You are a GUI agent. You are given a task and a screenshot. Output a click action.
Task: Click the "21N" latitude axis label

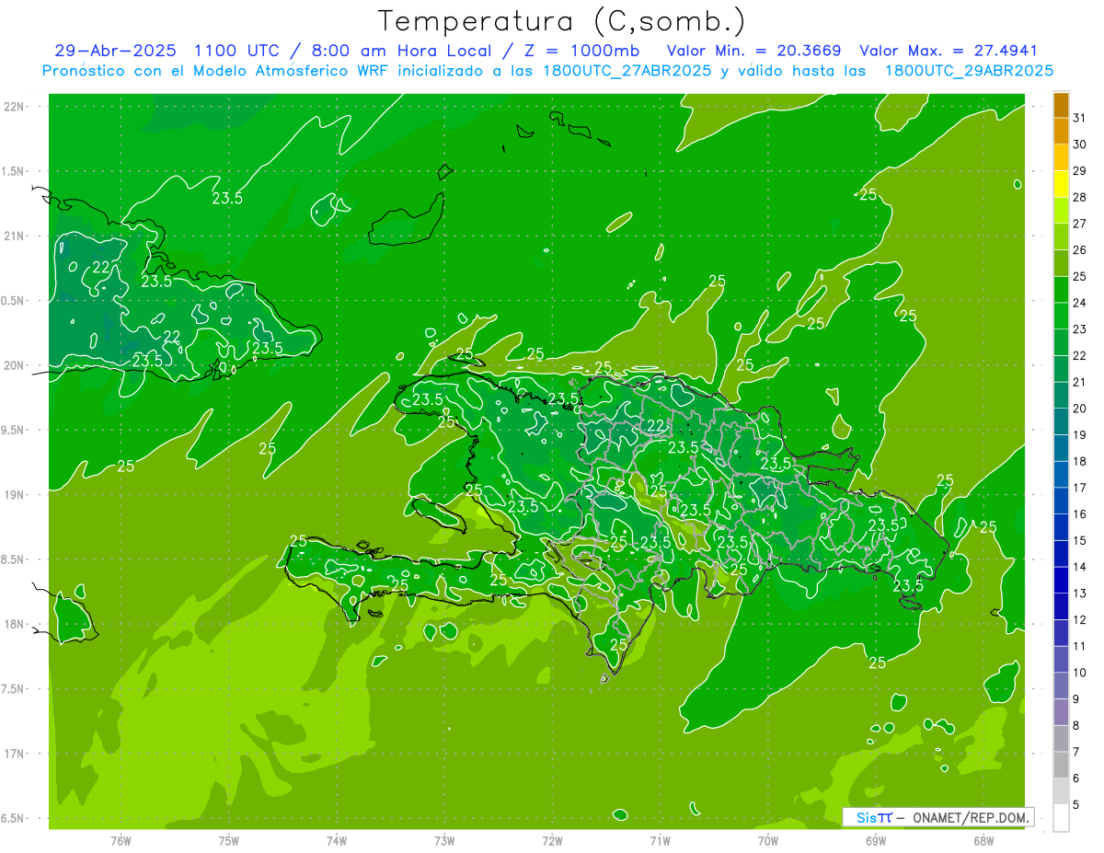click(x=13, y=236)
